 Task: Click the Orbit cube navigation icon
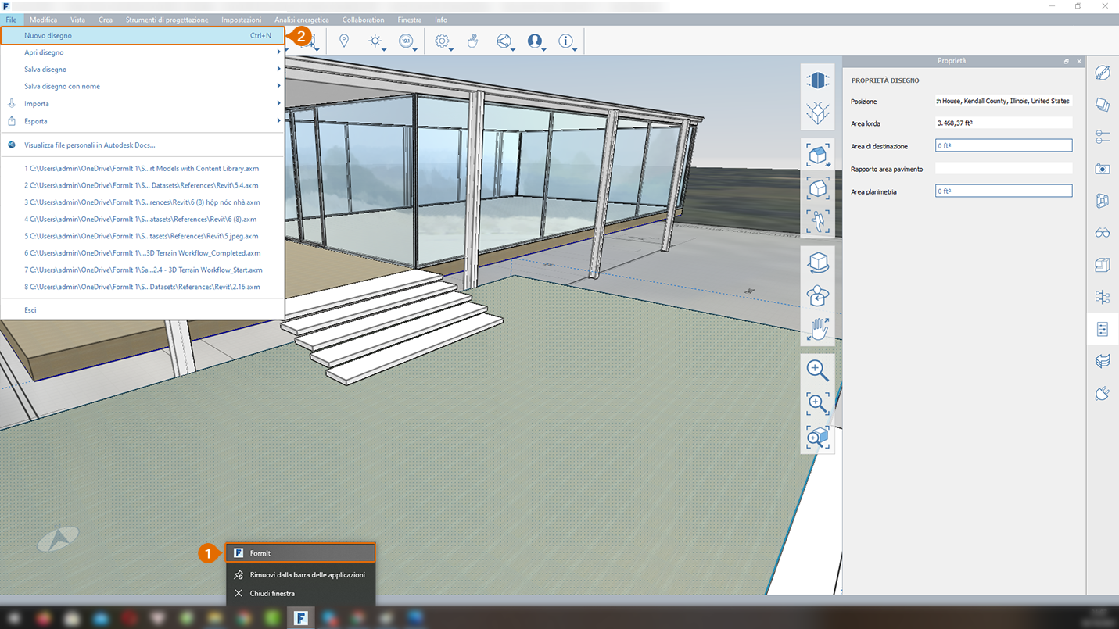coord(818,263)
